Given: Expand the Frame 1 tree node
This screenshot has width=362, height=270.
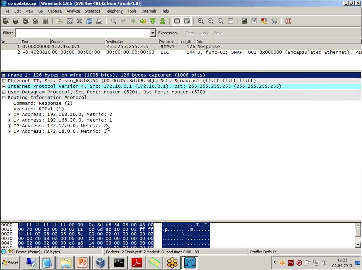Looking at the screenshot, I should point(4,75).
